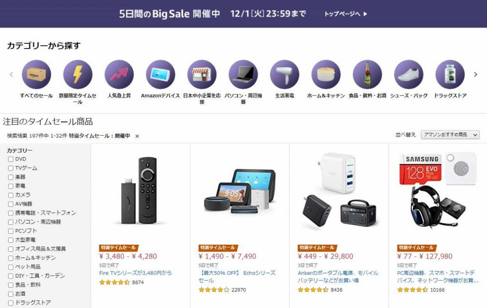Screen dimensions: 487x308
Task: Open the すべてのセール box icon category
Action: coord(36,75)
